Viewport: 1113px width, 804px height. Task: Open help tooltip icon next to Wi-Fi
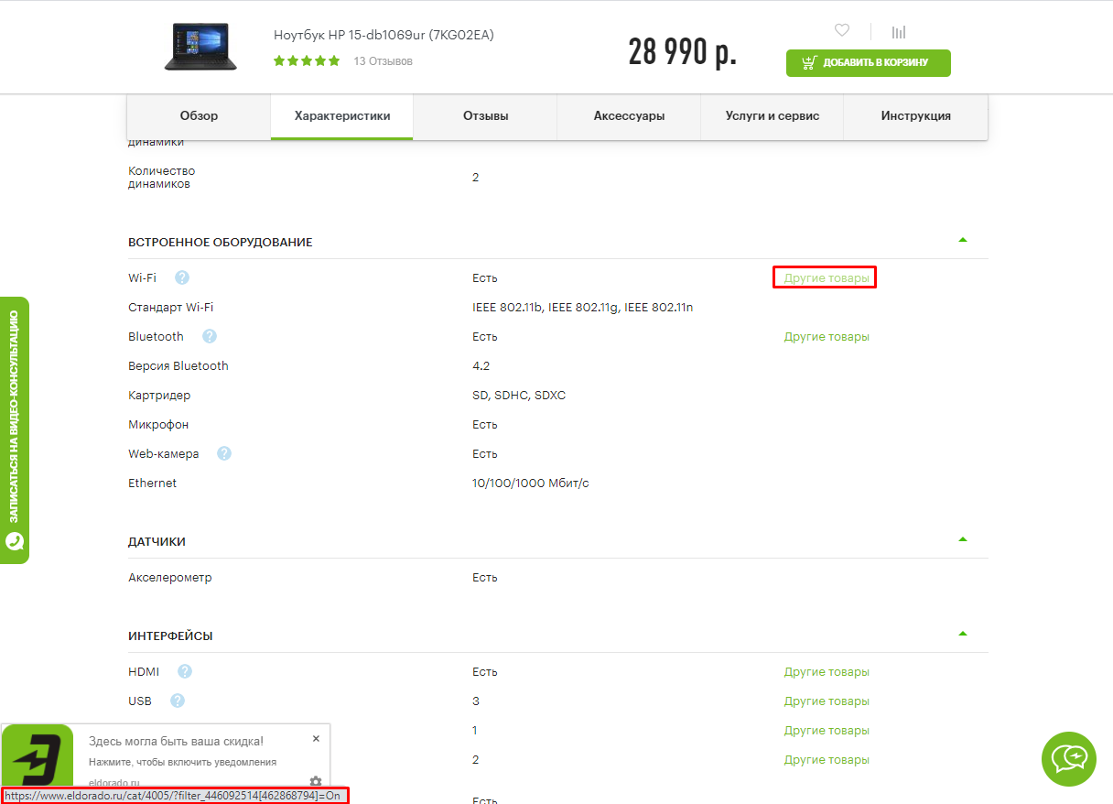tap(182, 277)
